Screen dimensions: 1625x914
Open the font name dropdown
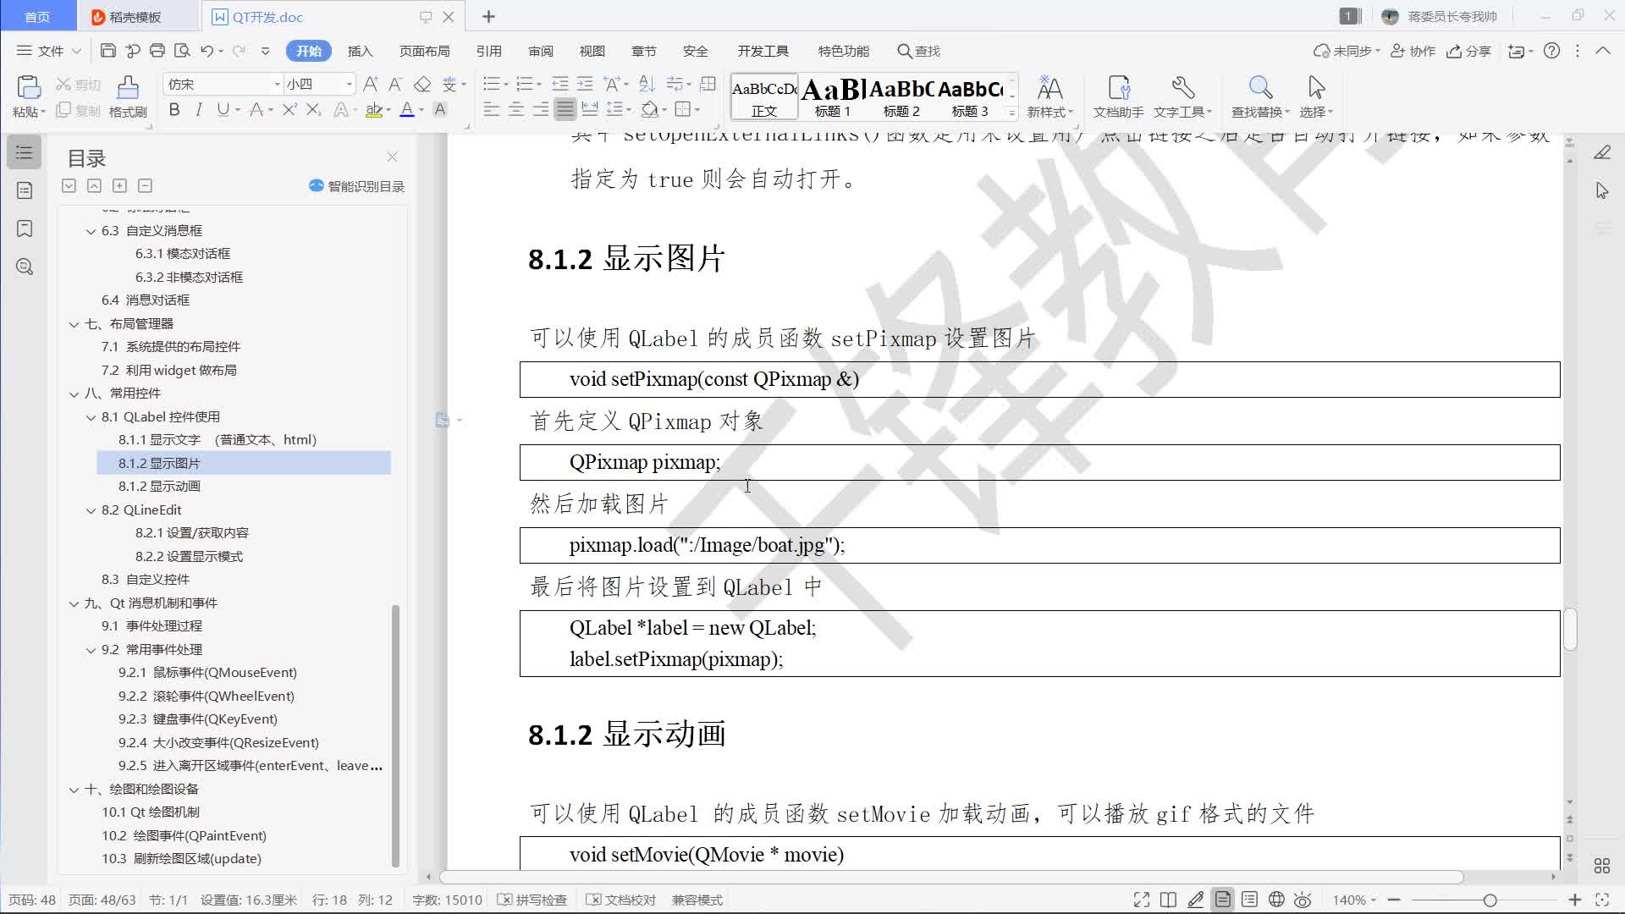(x=277, y=84)
